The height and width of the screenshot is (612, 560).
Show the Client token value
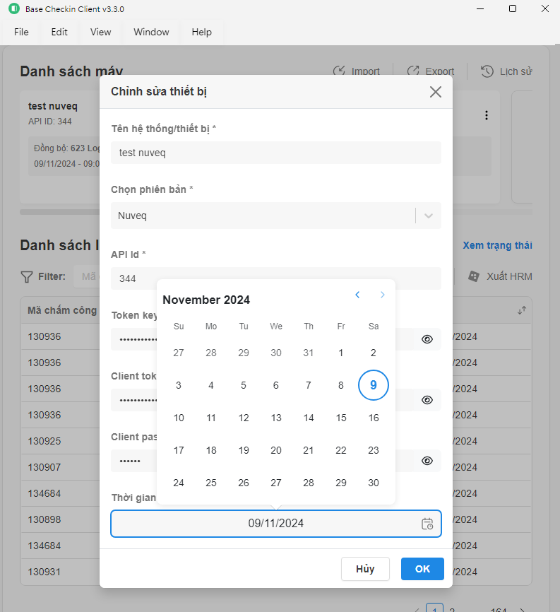coord(427,400)
